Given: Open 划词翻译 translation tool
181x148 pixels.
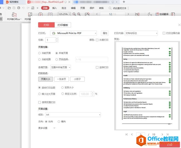Looking at the screenshot, I should 162,14.
